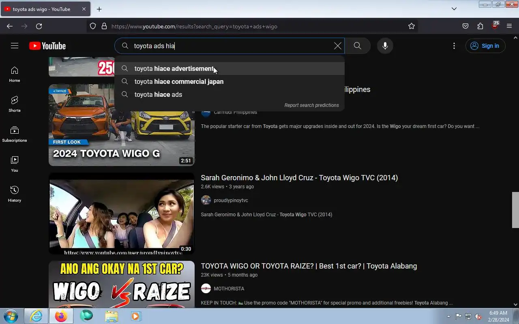519x324 pixels.
Task: Open a new browser tab
Action: point(99,9)
